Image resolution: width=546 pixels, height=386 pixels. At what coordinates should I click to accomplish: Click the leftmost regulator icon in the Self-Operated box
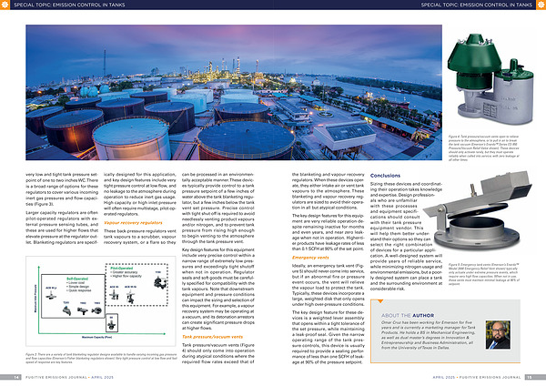click(51, 295)
